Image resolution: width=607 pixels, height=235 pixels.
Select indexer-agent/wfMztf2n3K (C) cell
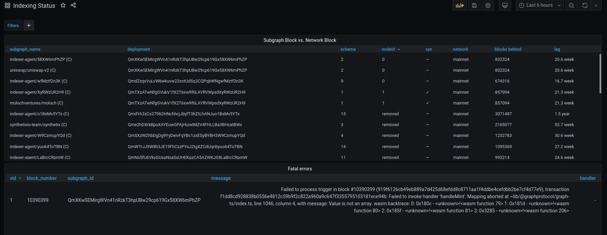[39, 81]
